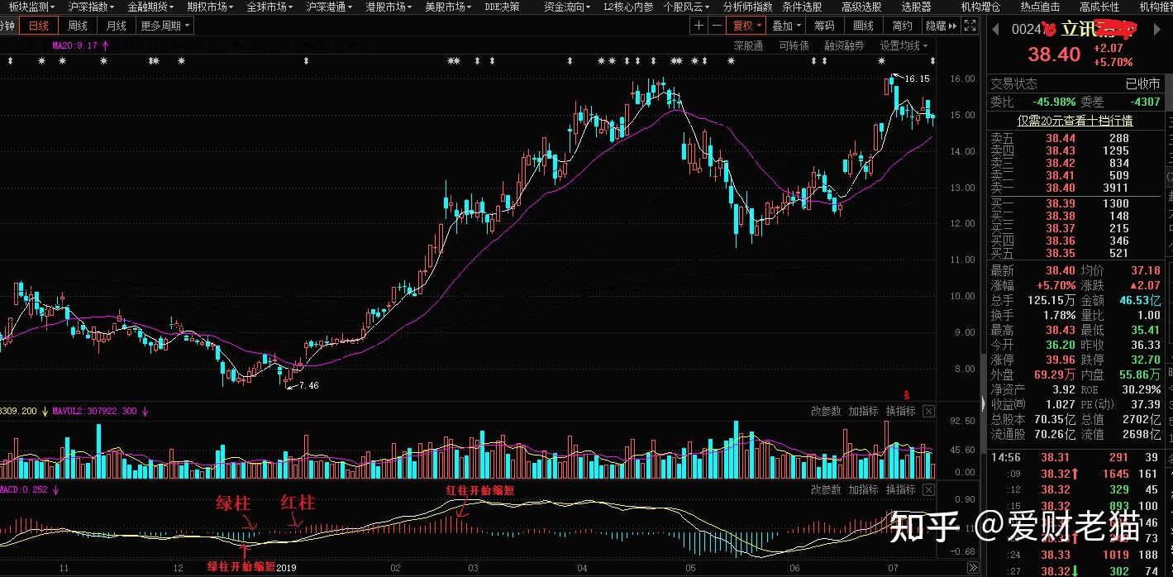The height and width of the screenshot is (577, 1173).
Task: Toggle 简约 simple mode
Action: [903, 26]
